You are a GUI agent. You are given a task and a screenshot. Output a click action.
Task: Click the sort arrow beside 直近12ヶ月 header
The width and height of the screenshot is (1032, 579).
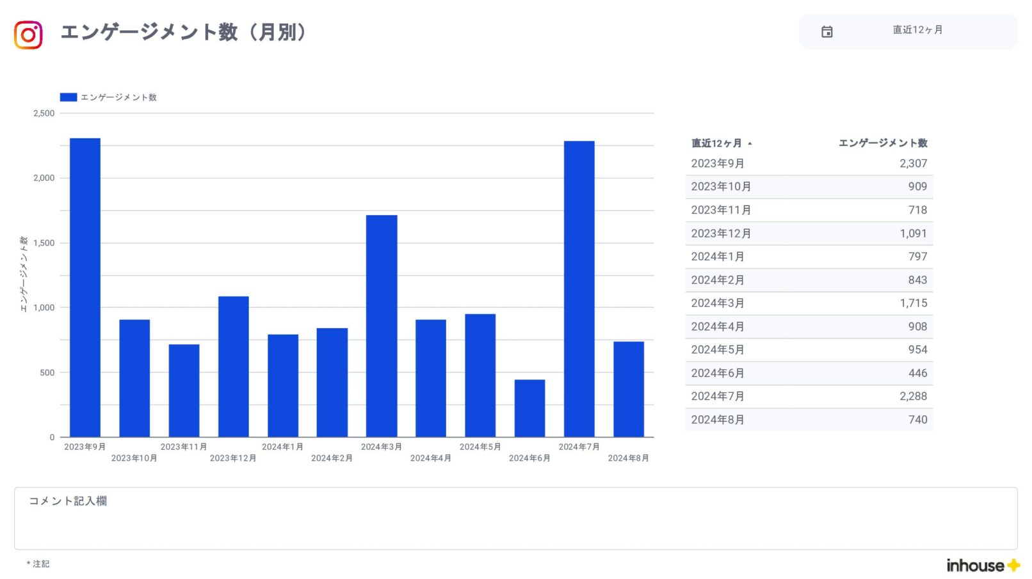750,144
